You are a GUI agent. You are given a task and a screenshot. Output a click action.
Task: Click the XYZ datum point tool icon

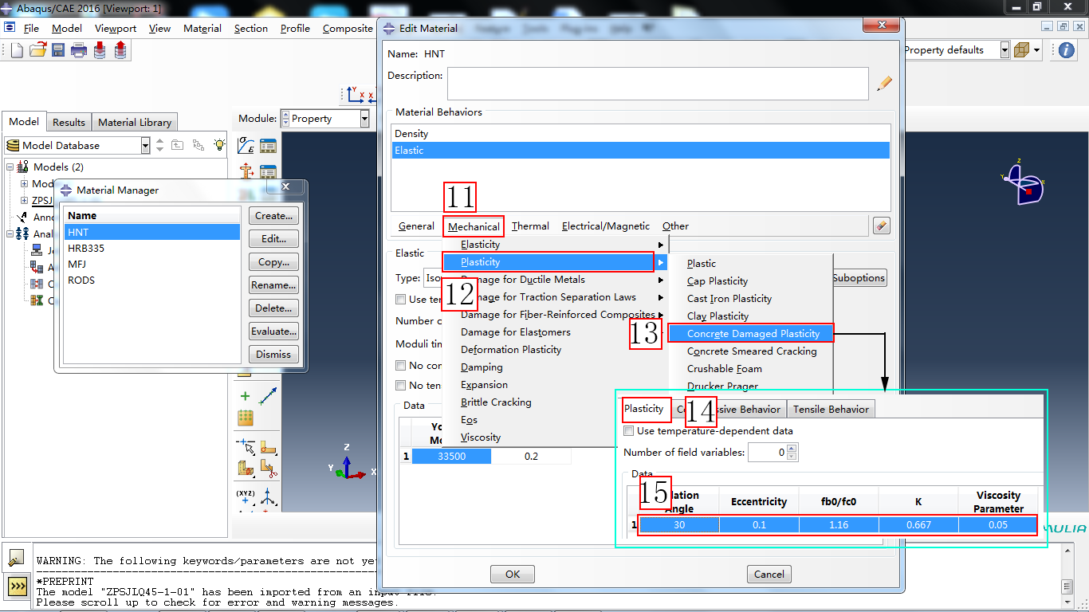point(246,497)
